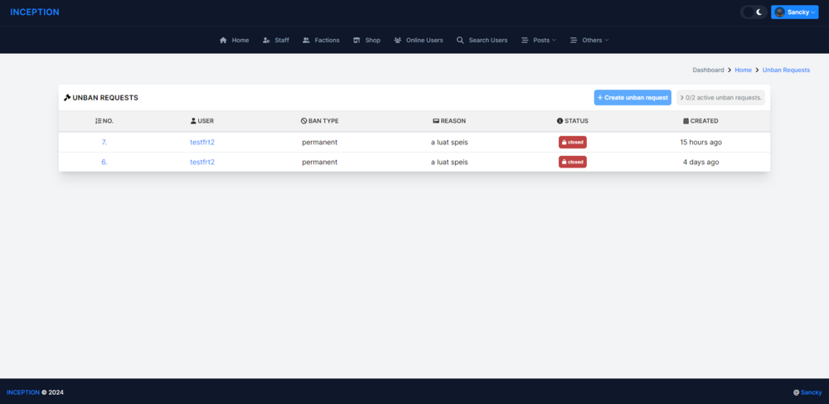Open testfrt2 profile in row 6
This screenshot has height=404, width=829.
tap(202, 162)
